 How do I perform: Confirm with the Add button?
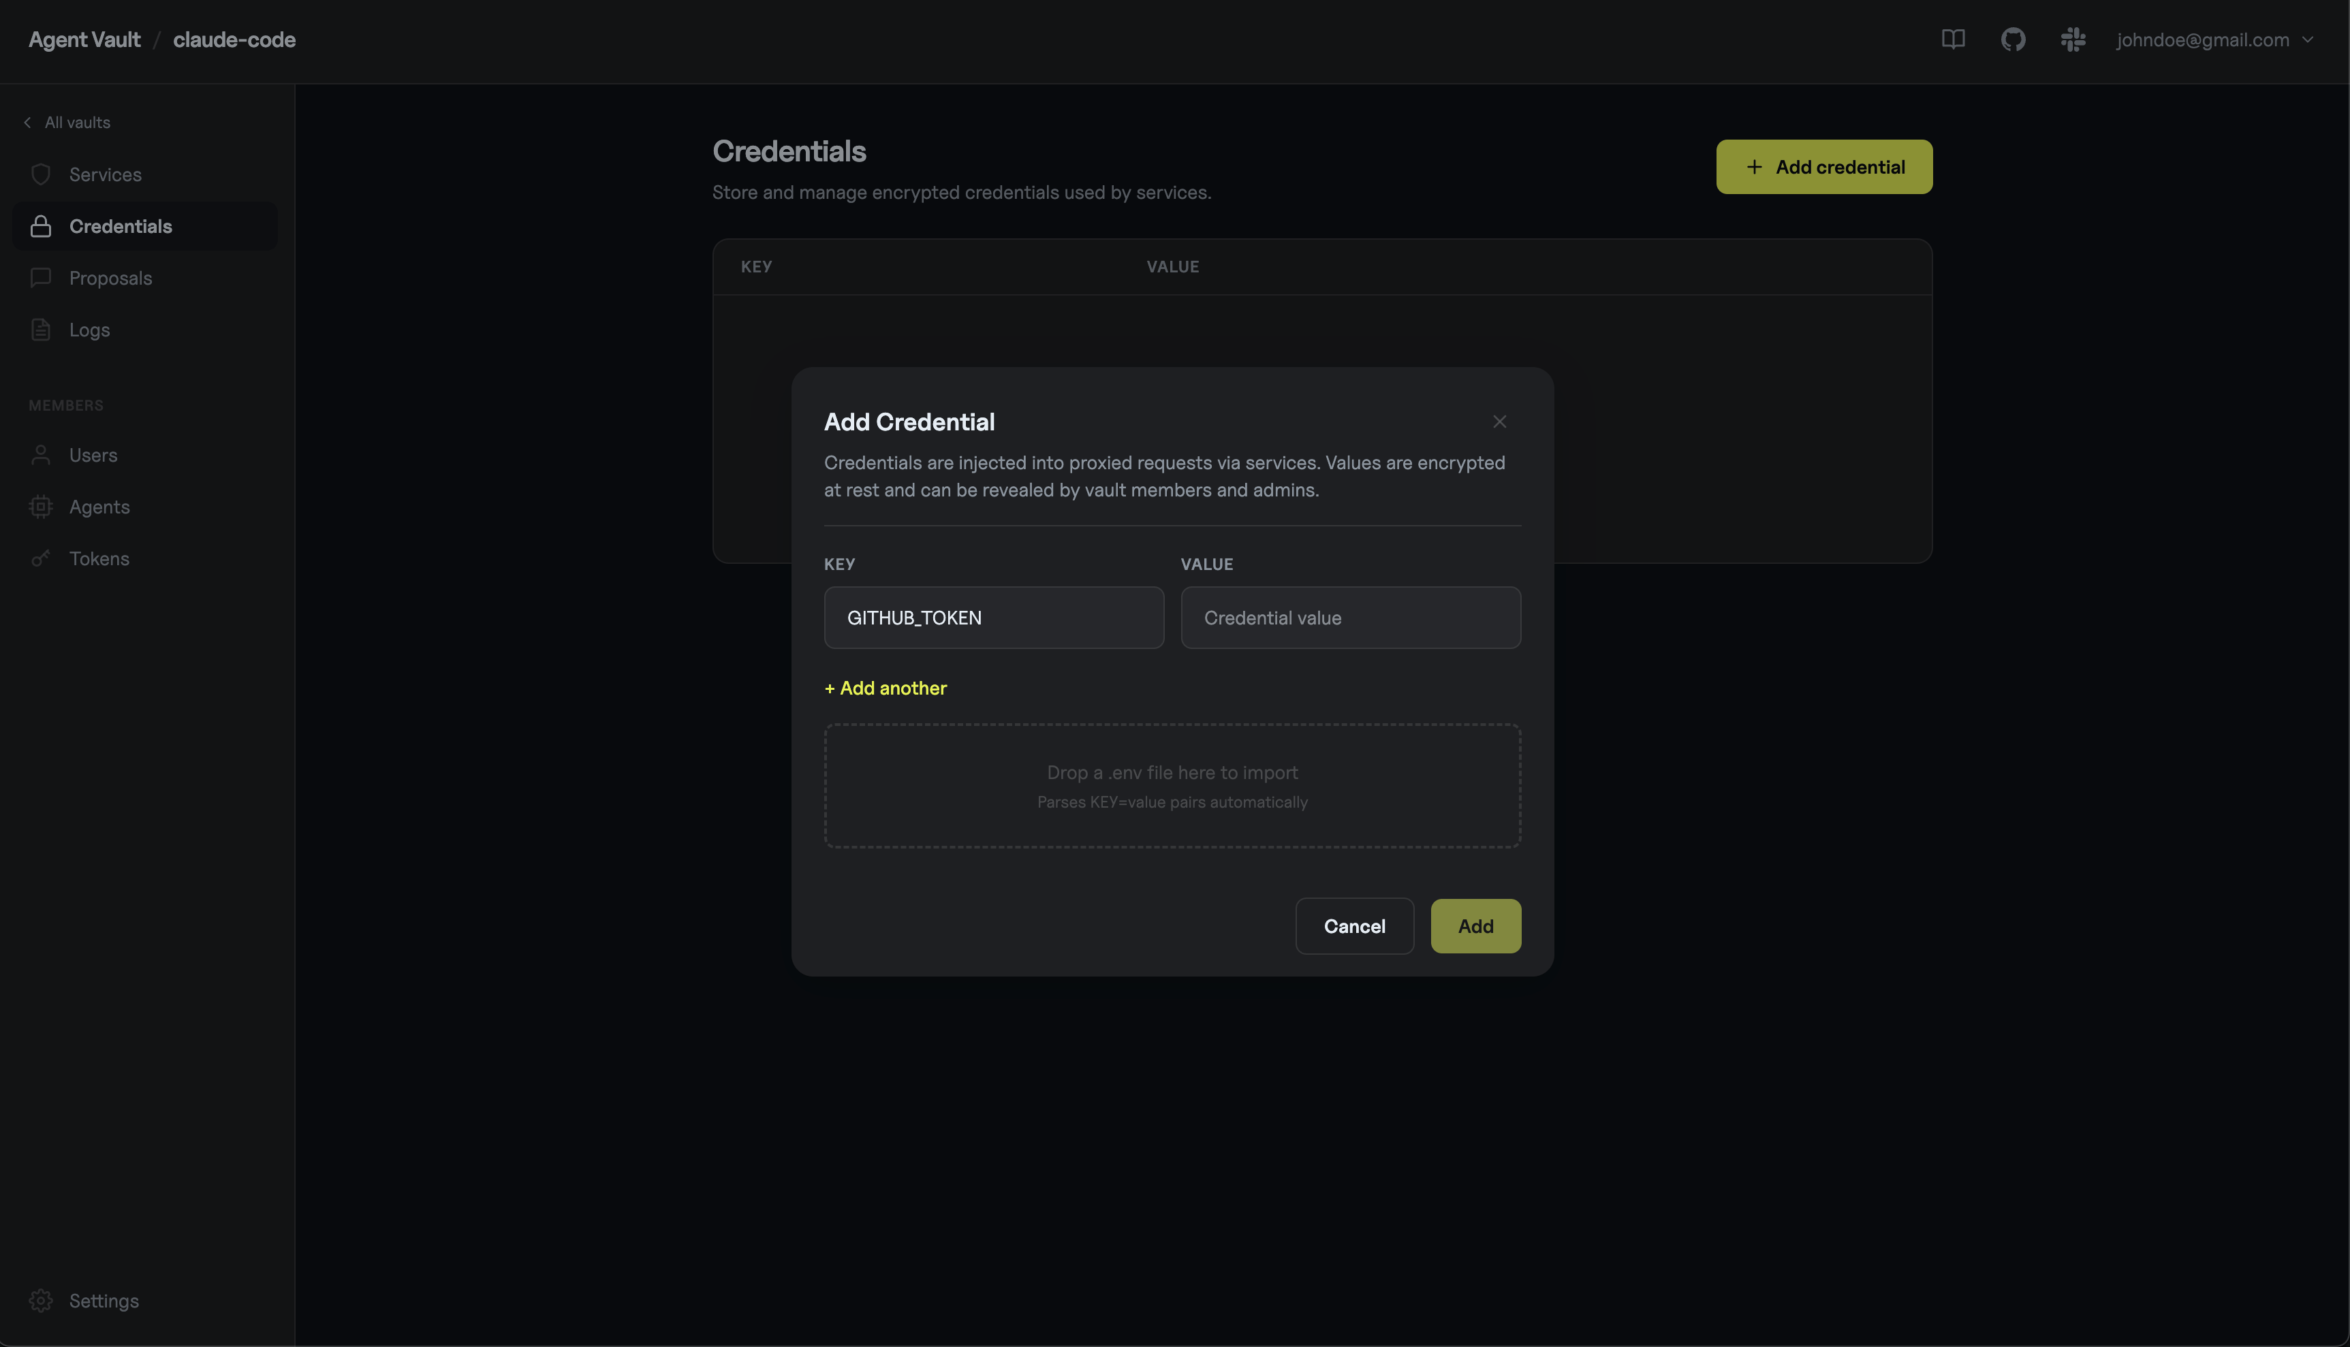pos(1475,926)
